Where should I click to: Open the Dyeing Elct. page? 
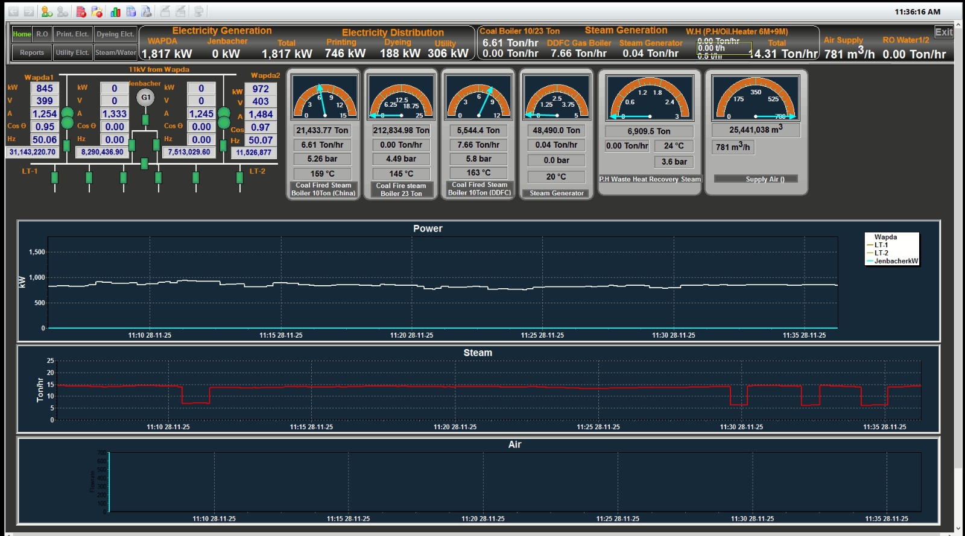[115, 34]
